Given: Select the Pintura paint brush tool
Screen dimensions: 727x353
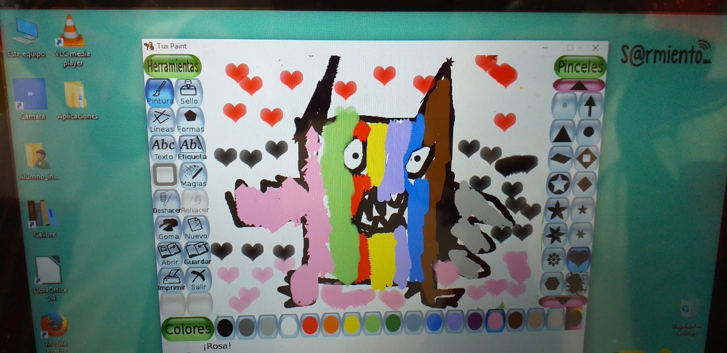Looking at the screenshot, I should (x=160, y=92).
